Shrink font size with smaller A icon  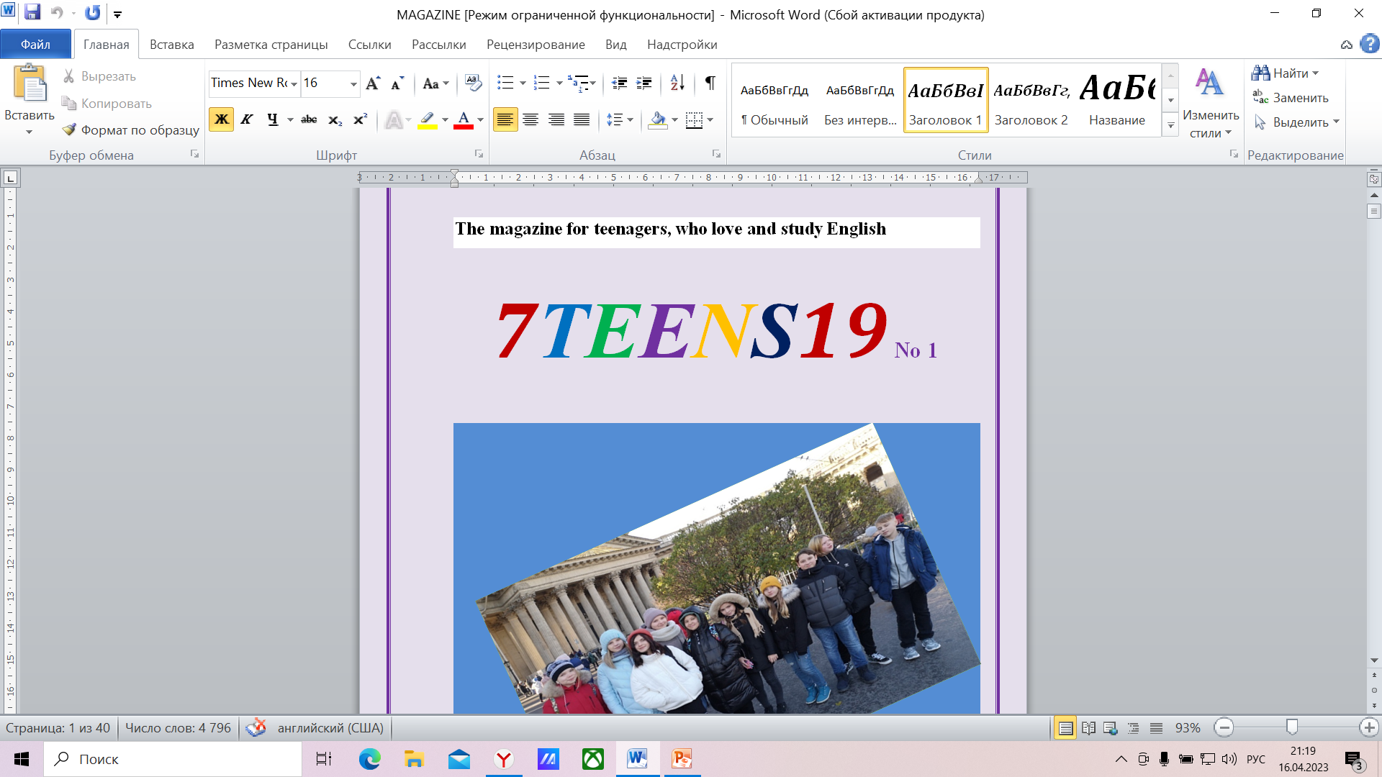coord(397,83)
